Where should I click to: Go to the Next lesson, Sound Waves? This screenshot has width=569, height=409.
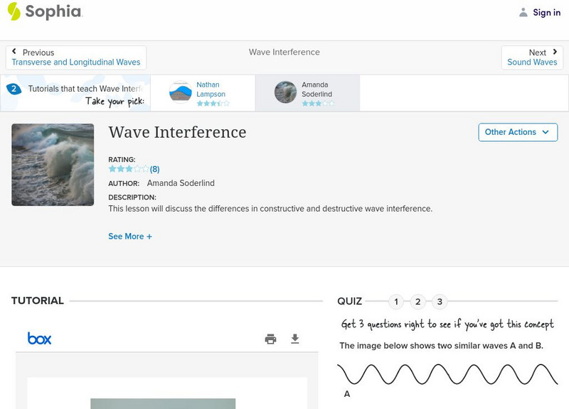532,58
